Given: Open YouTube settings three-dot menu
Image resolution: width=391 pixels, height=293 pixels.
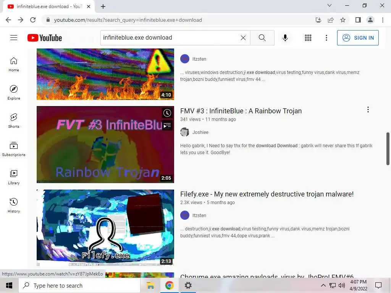Looking at the screenshot, I should tap(326, 38).
